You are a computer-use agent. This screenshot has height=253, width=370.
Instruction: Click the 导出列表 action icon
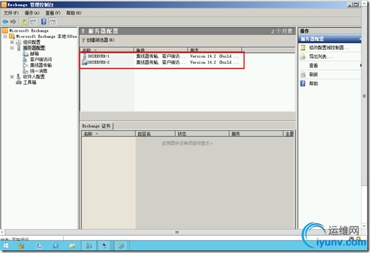coord(303,56)
